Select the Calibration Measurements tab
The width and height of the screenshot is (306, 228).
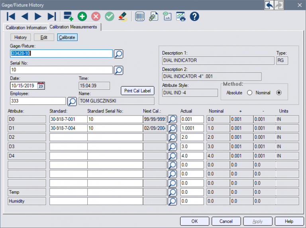pos(73,27)
